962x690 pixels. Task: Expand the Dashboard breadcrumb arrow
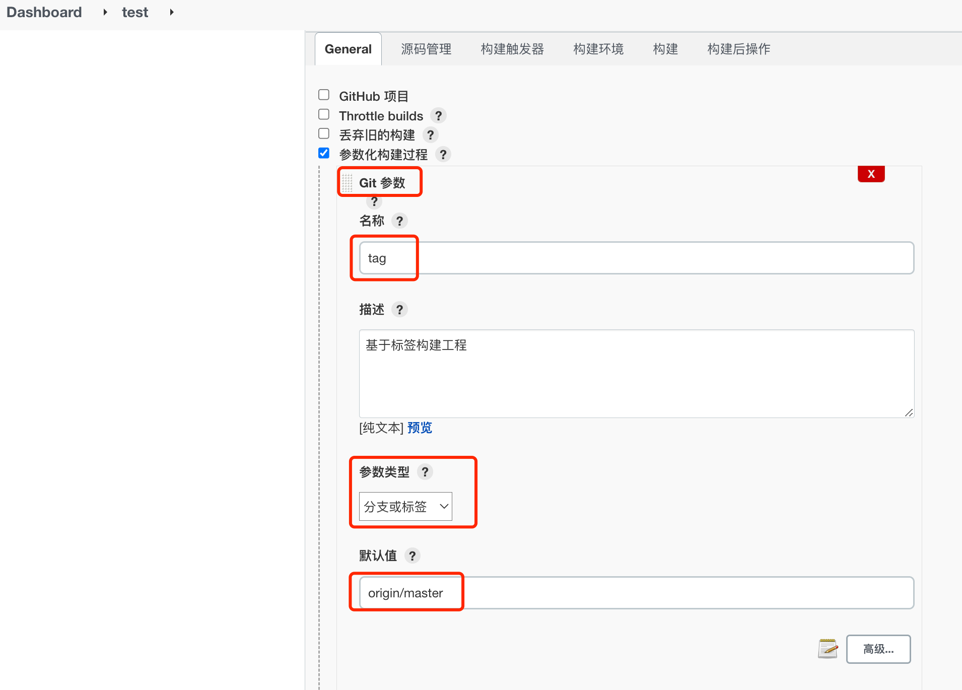pyautogui.click(x=105, y=12)
